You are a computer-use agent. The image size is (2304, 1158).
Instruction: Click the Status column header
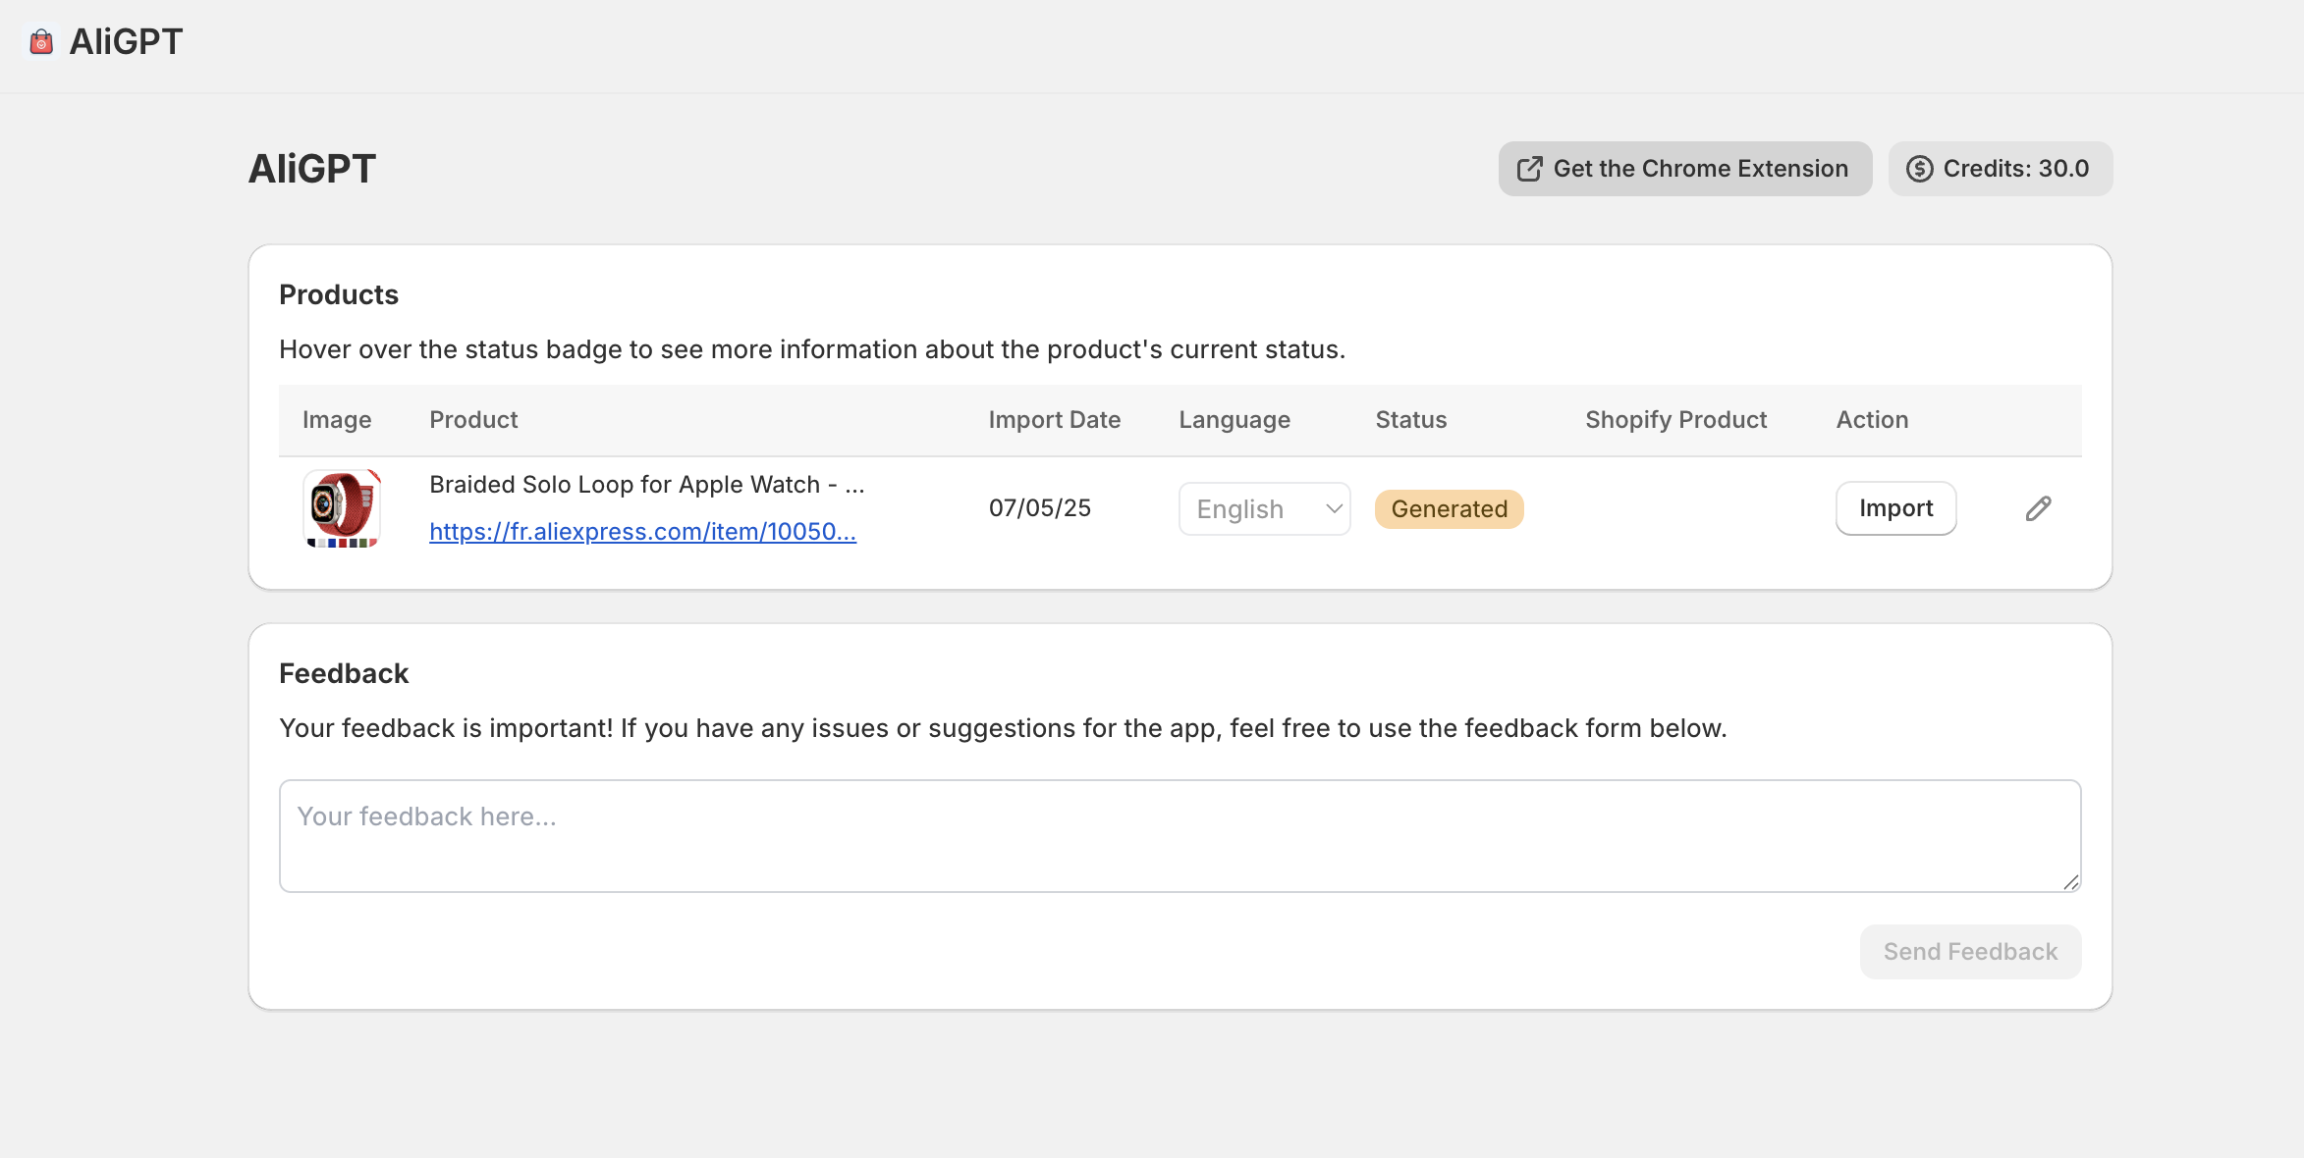point(1410,420)
